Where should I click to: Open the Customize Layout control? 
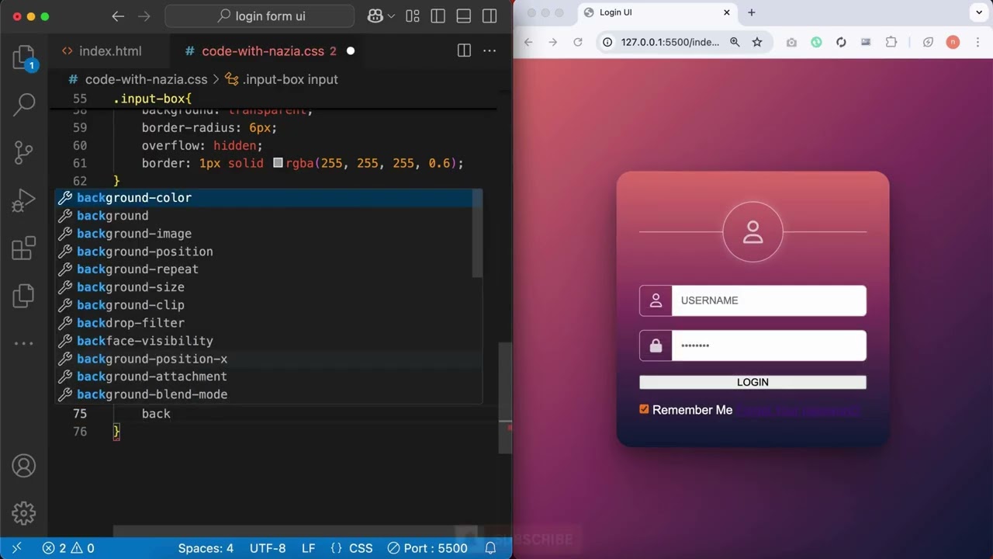[413, 16]
